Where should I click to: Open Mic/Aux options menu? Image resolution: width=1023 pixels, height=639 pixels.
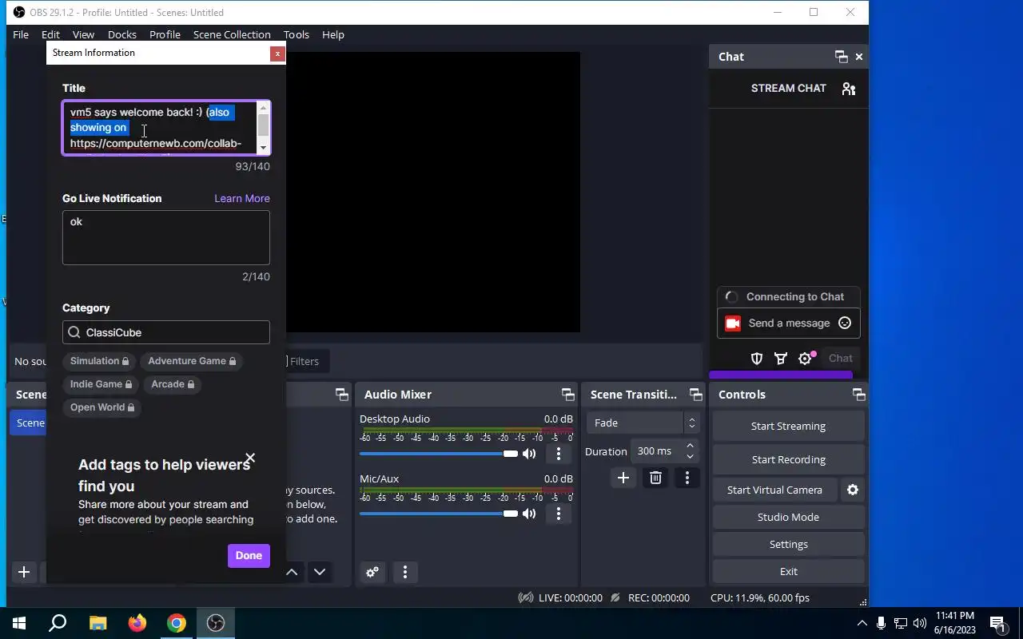click(559, 514)
